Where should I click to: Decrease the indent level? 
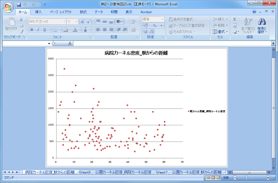click(x=118, y=30)
